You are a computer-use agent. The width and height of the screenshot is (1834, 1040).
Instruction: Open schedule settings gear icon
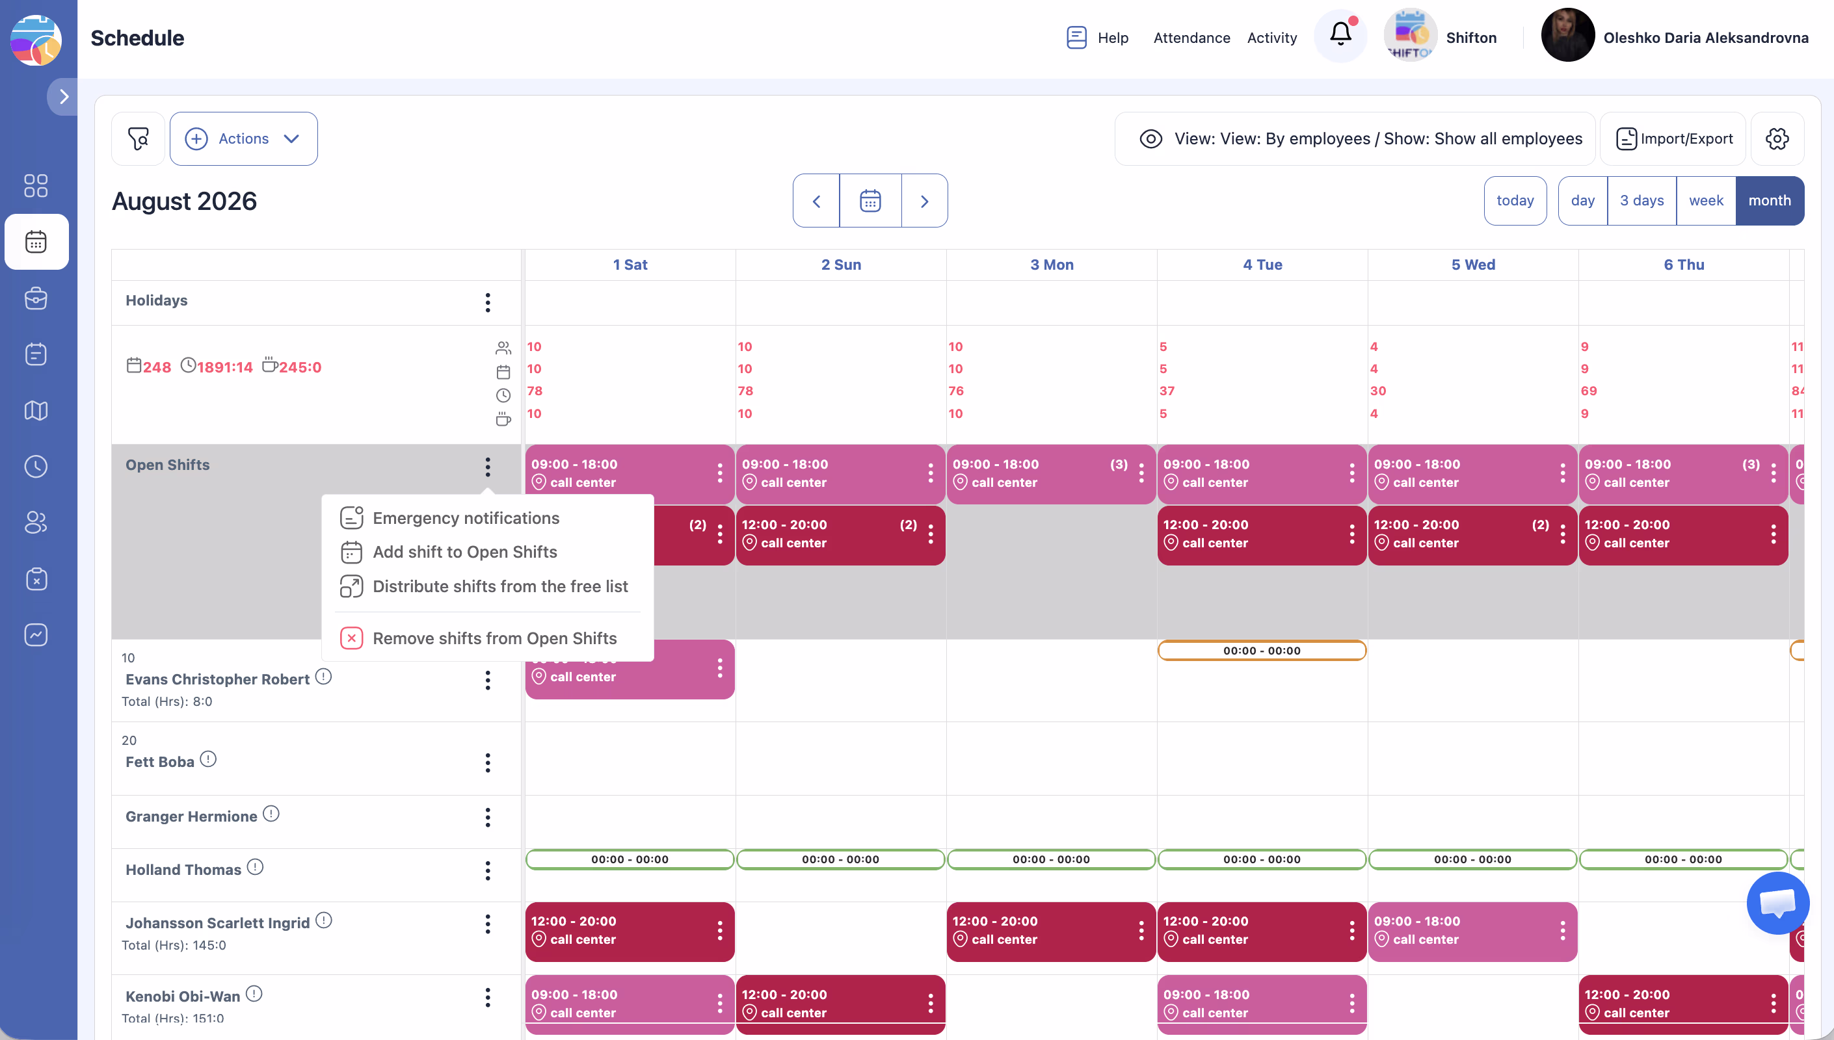point(1777,138)
